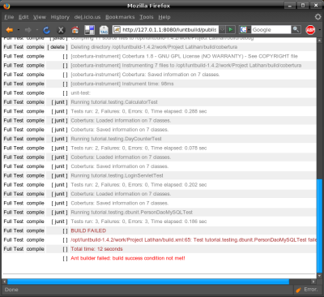
Task: Open the Google search engine selector
Action: (x=245, y=29)
